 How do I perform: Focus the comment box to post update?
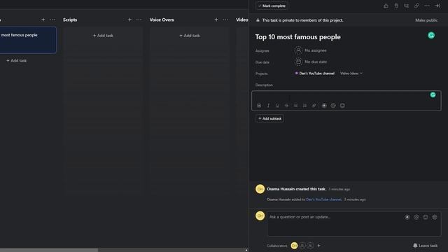[353, 224]
